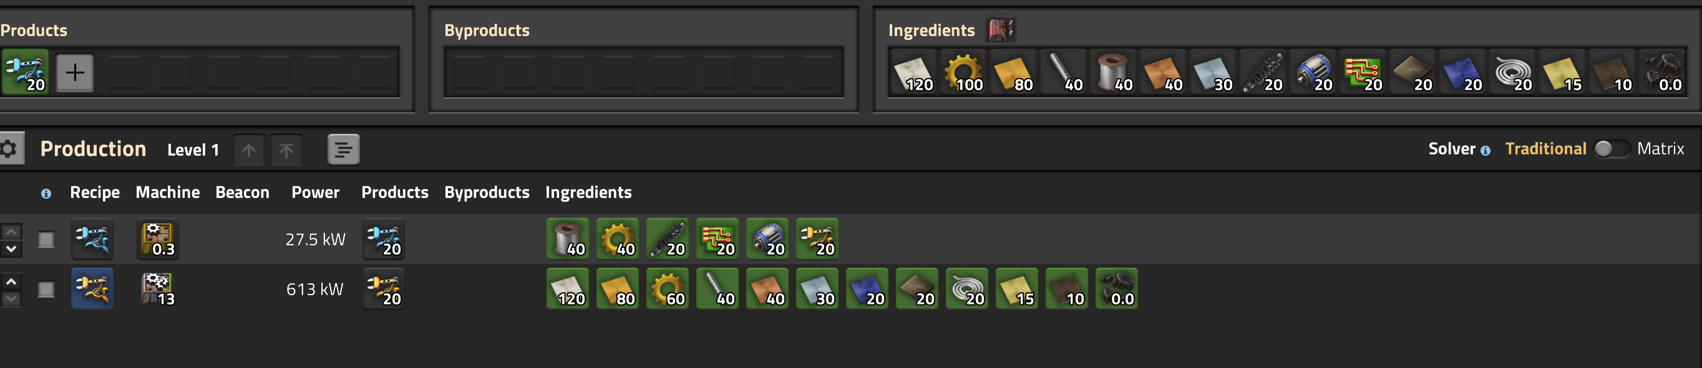Click the machine icon showing 13
The width and height of the screenshot is (1702, 368).
pyautogui.click(x=158, y=289)
